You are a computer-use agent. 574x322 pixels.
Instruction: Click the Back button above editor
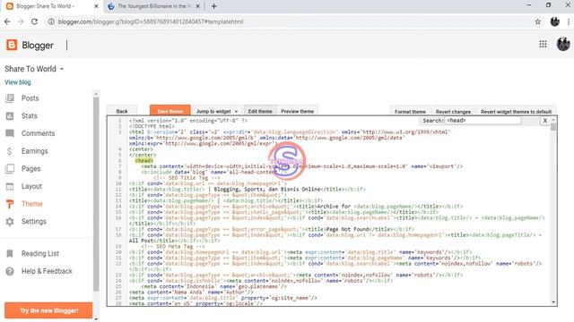[122, 111]
